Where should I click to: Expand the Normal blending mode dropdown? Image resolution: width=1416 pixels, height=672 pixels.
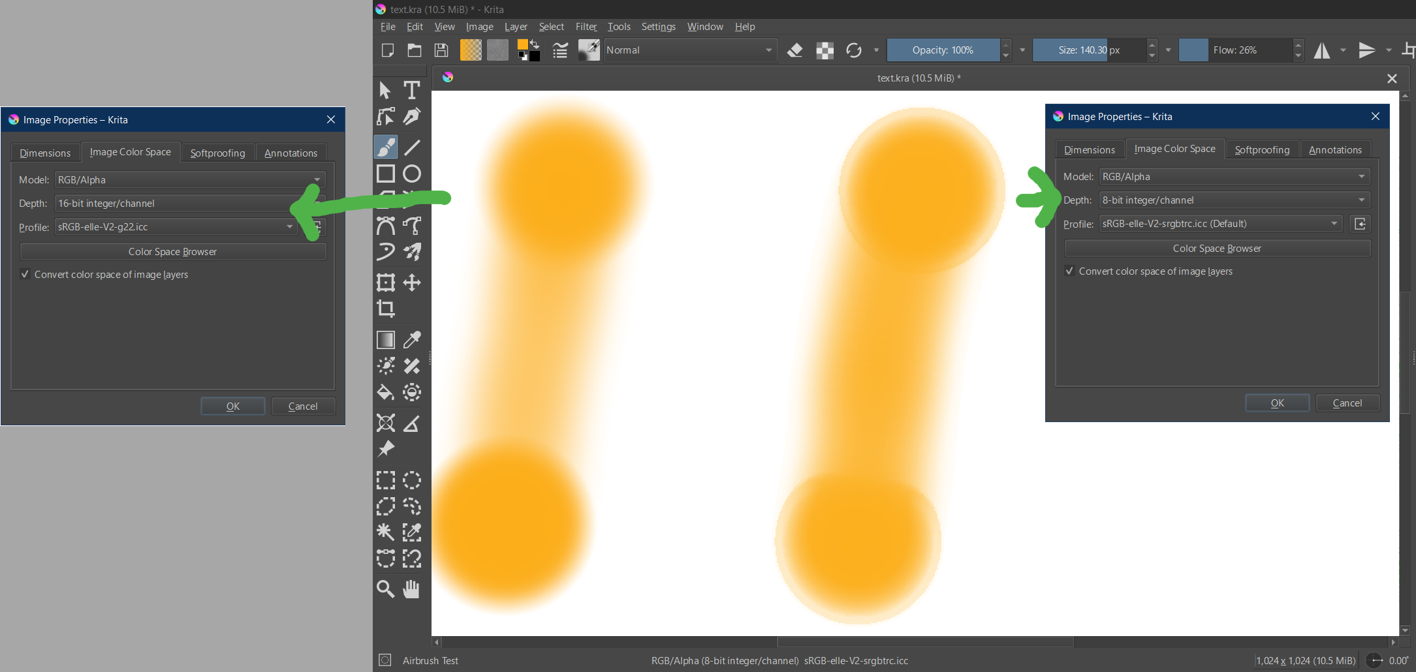690,50
